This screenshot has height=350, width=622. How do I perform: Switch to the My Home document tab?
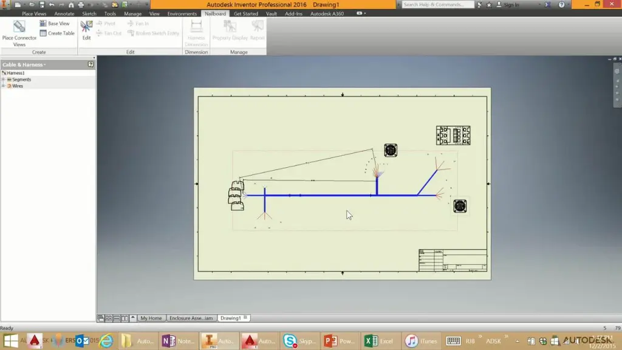click(x=151, y=318)
